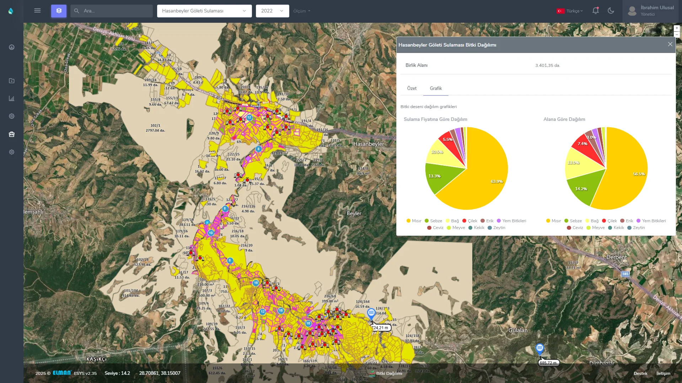Select the Grafik tab
Image resolution: width=682 pixels, height=383 pixels.
coord(436,88)
